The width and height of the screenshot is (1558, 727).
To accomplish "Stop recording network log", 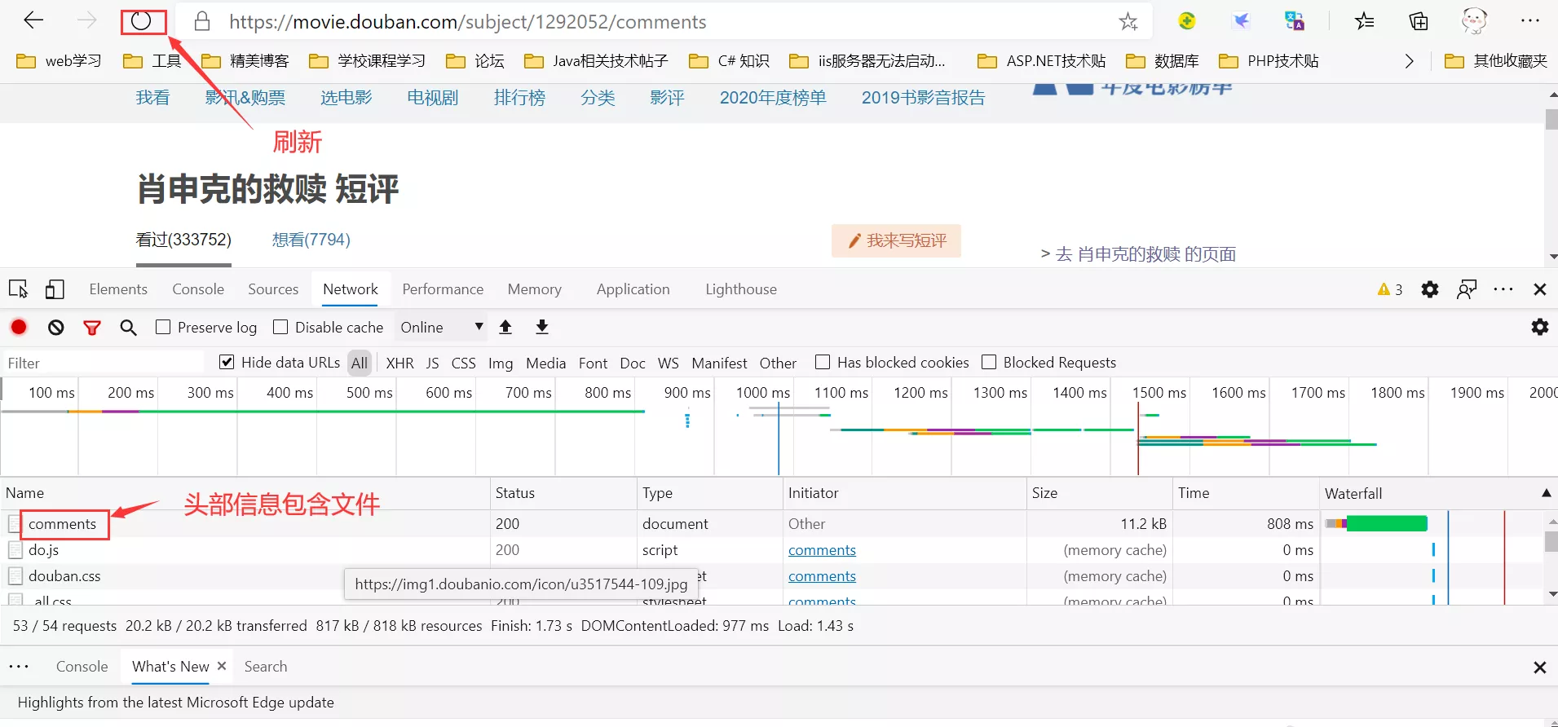I will click(19, 327).
